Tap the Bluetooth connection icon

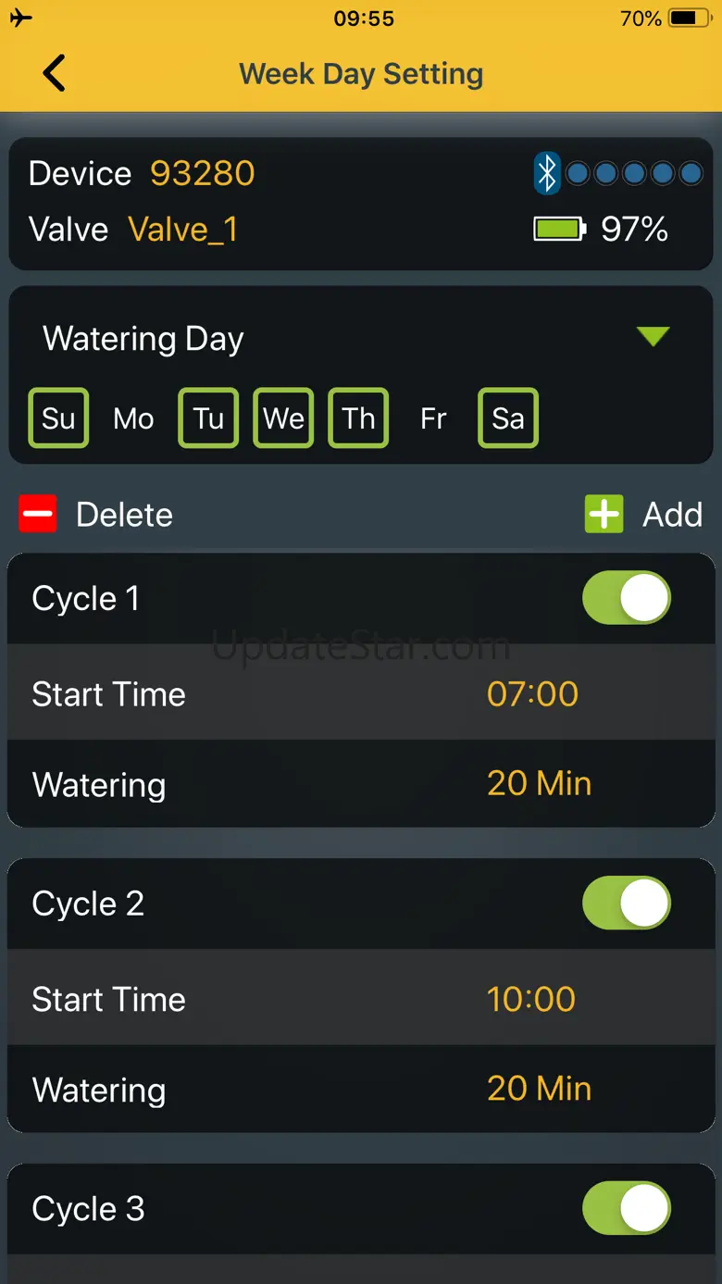pos(547,173)
